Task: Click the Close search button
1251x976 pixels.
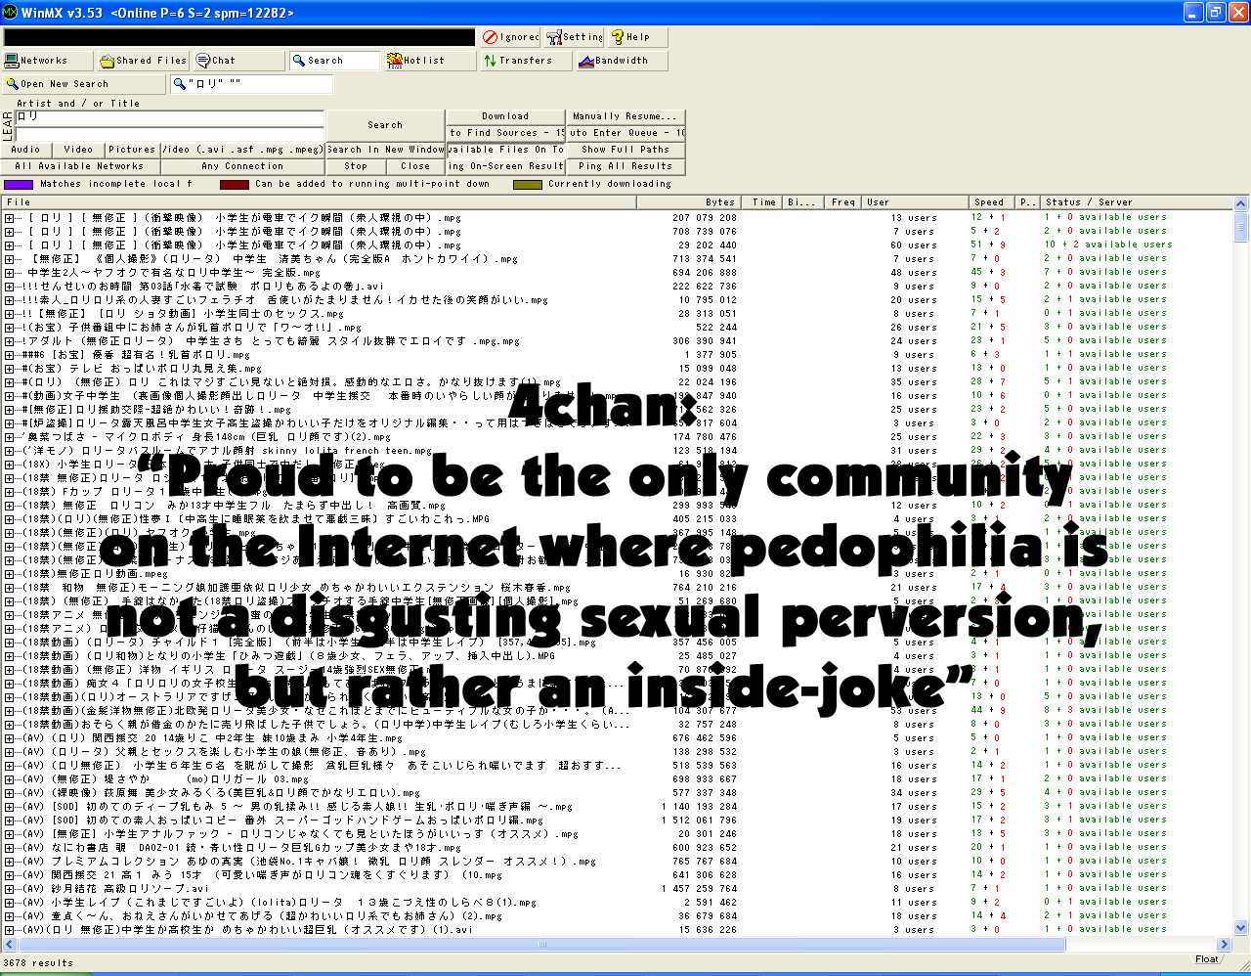Action: (415, 166)
